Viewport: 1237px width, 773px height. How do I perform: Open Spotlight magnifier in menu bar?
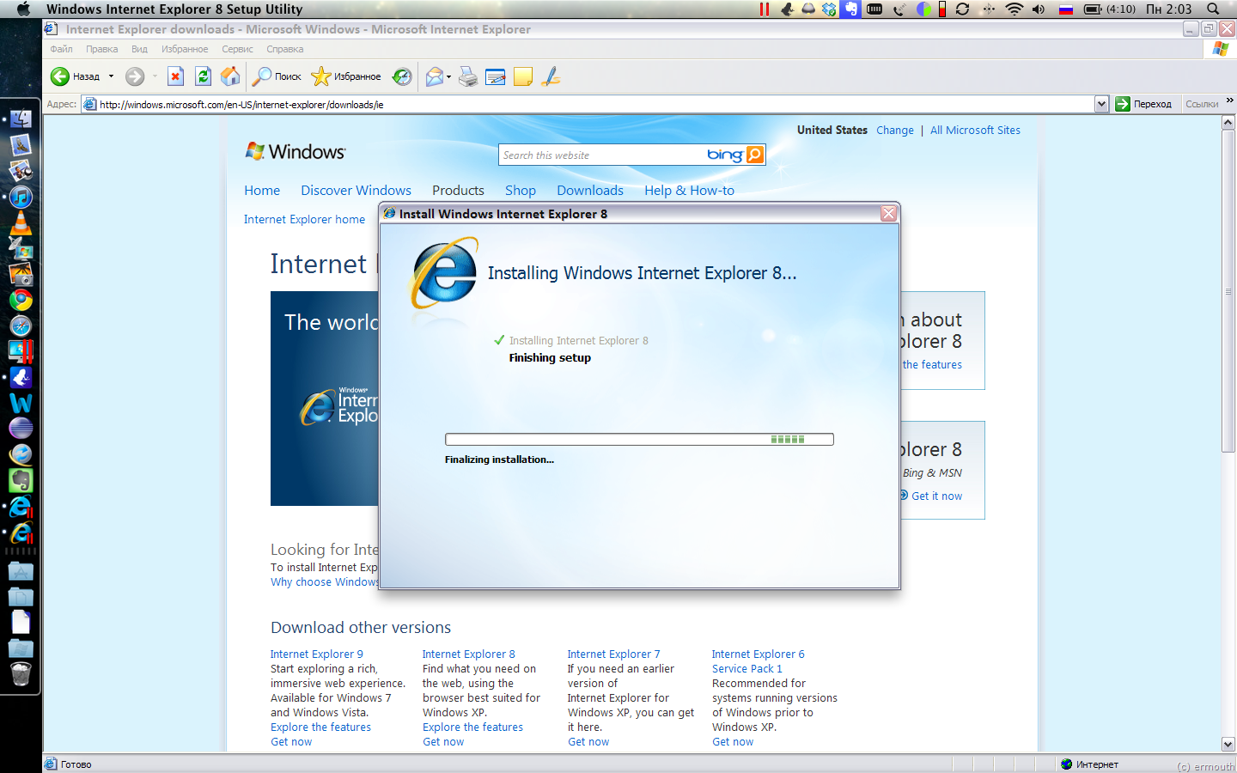coord(1214,9)
